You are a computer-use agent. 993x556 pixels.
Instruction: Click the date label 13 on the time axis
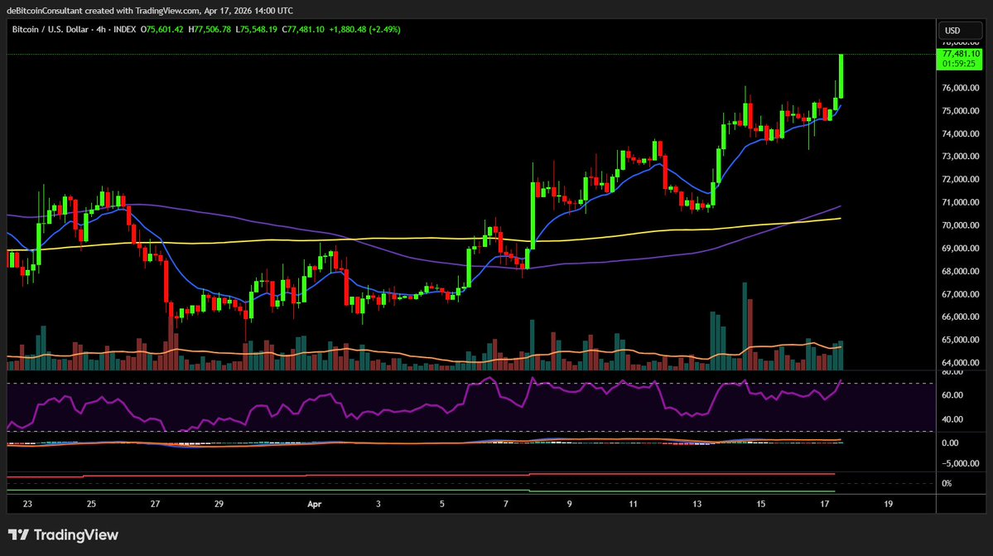click(x=697, y=504)
